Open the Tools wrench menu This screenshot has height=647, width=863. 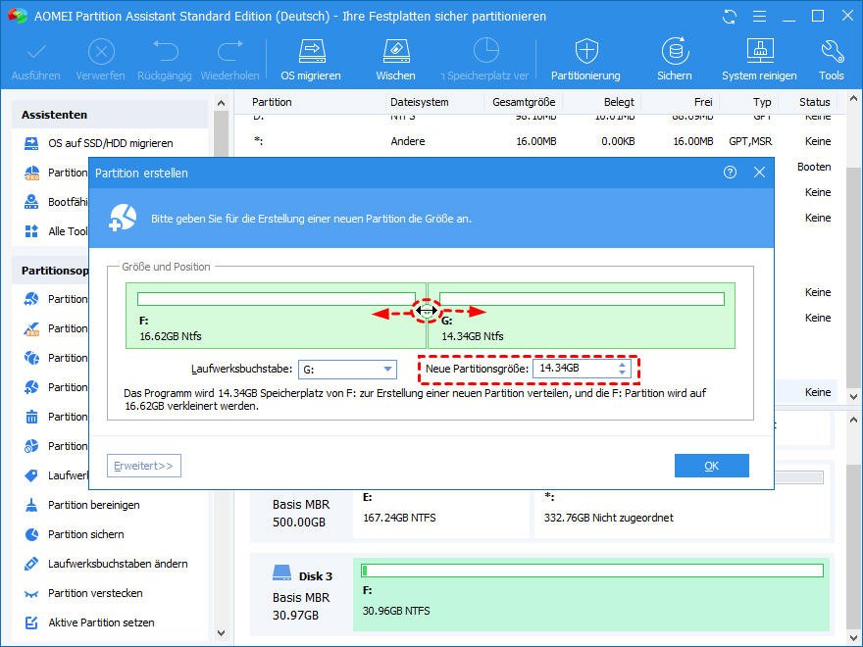pyautogui.click(x=831, y=60)
